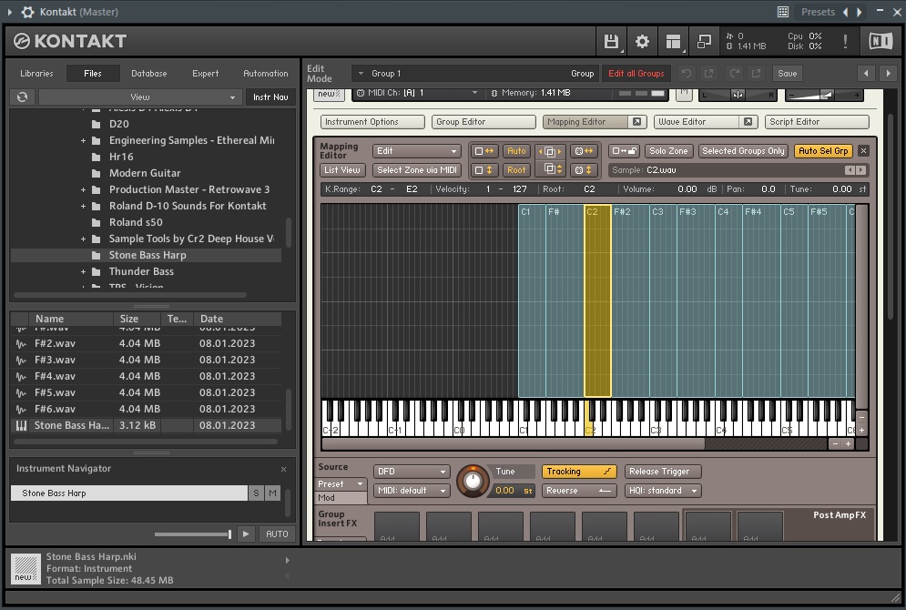Open the Automation tab
This screenshot has height=610, width=906.
click(x=265, y=74)
